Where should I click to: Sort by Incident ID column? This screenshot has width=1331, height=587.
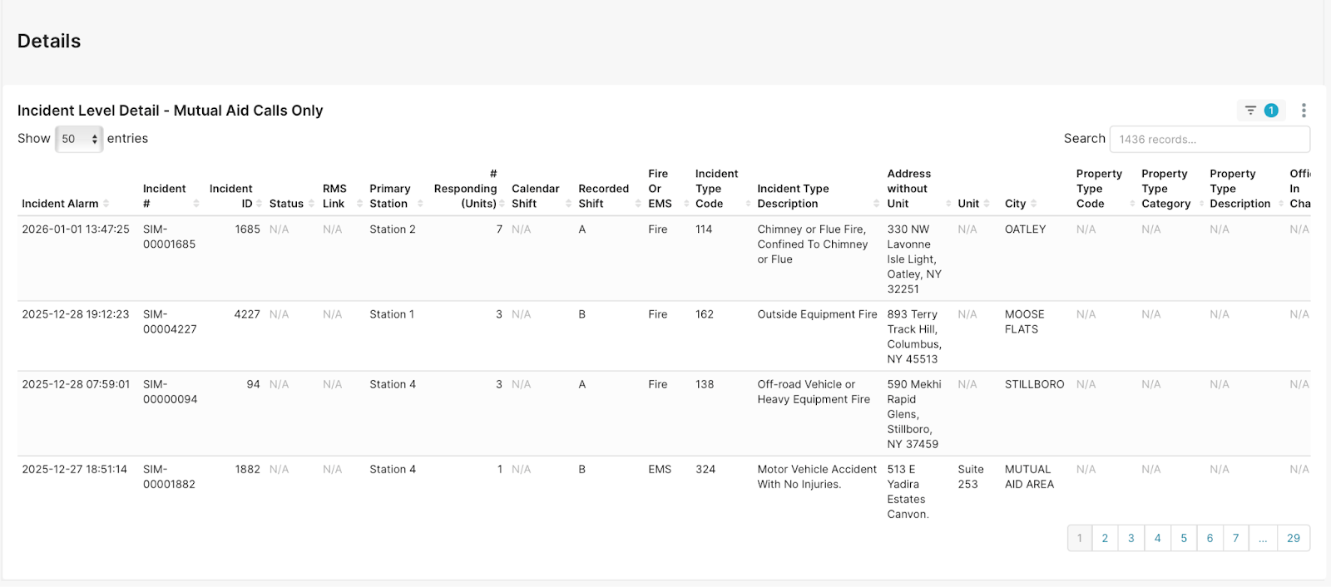pyautogui.click(x=235, y=196)
